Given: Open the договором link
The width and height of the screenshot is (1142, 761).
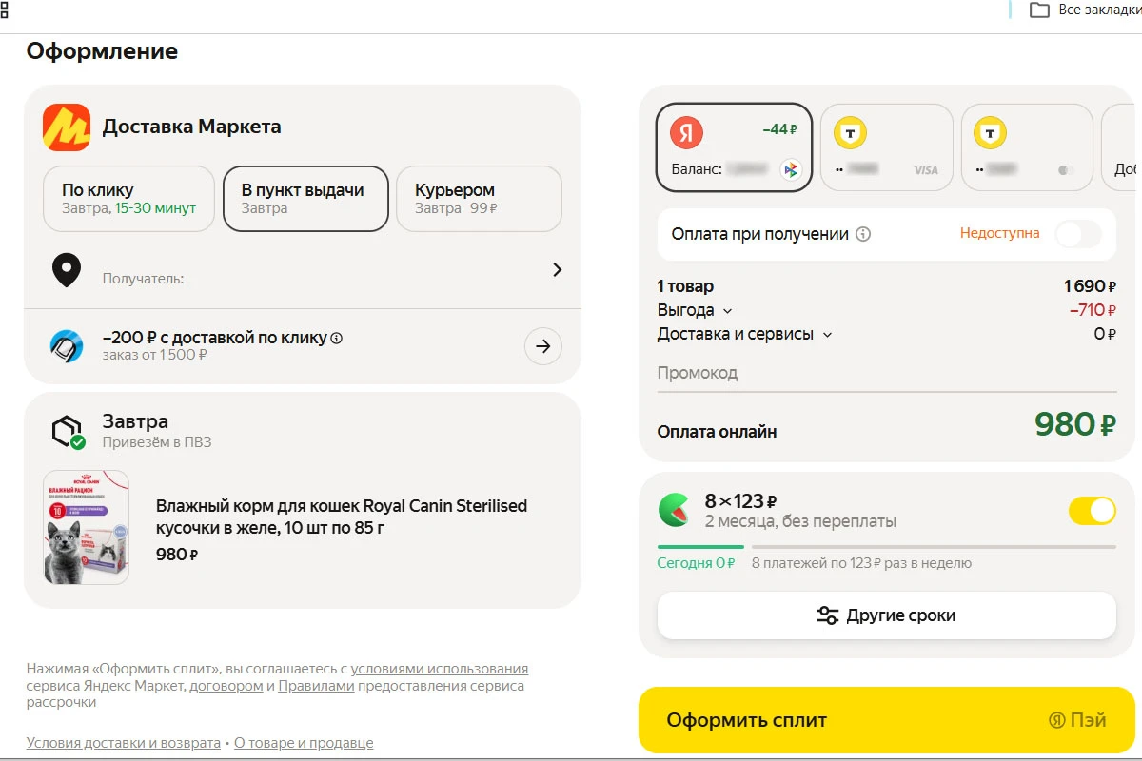Looking at the screenshot, I should coord(226,686).
